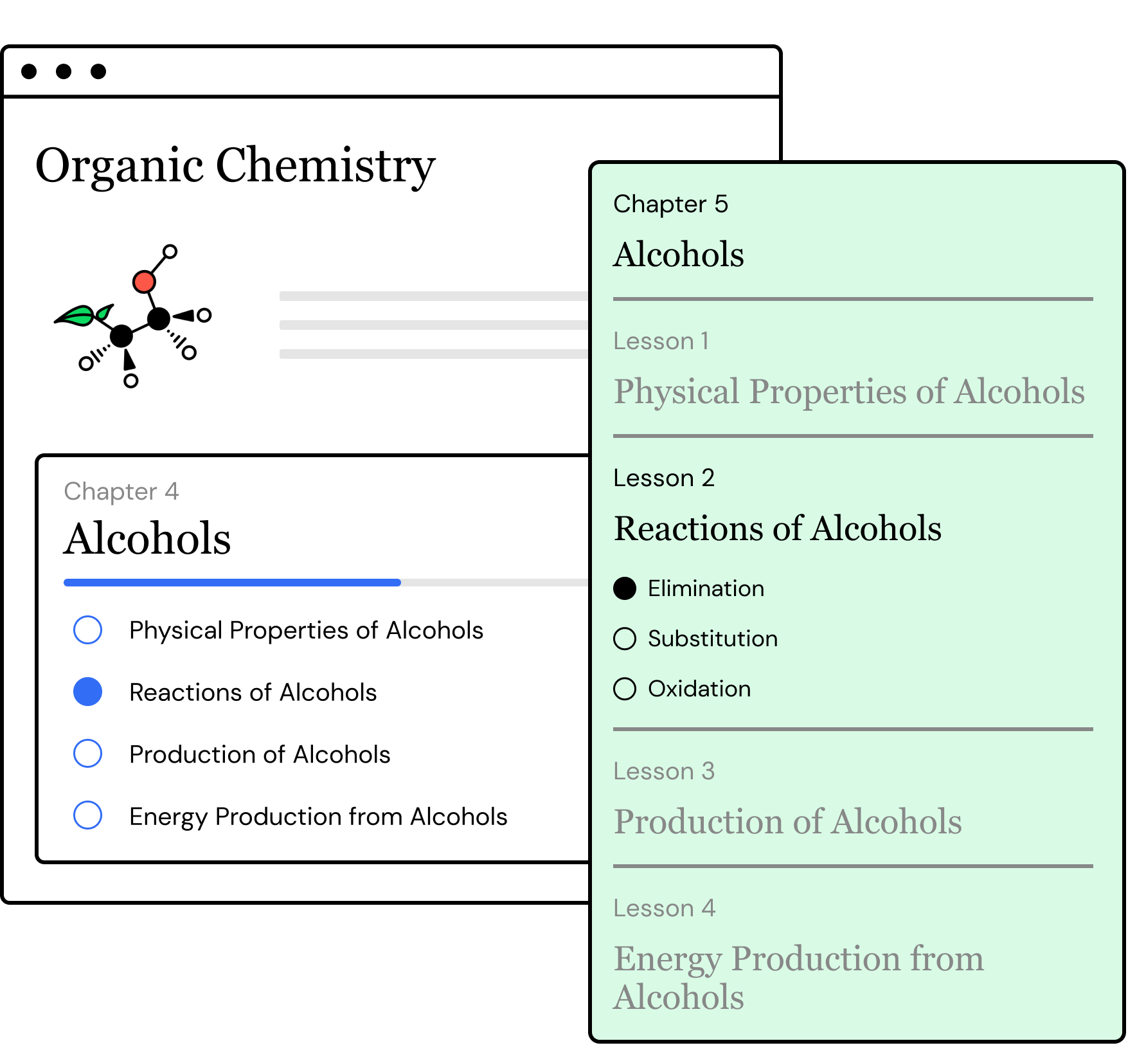
Task: Select the Physical Properties of Alcohols radio
Action: point(88,630)
